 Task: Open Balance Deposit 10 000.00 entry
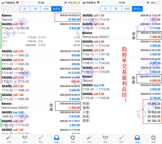[41, 17]
